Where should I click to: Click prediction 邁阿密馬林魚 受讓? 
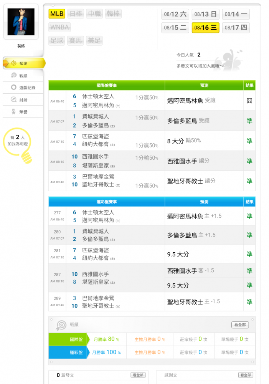coord(191,100)
